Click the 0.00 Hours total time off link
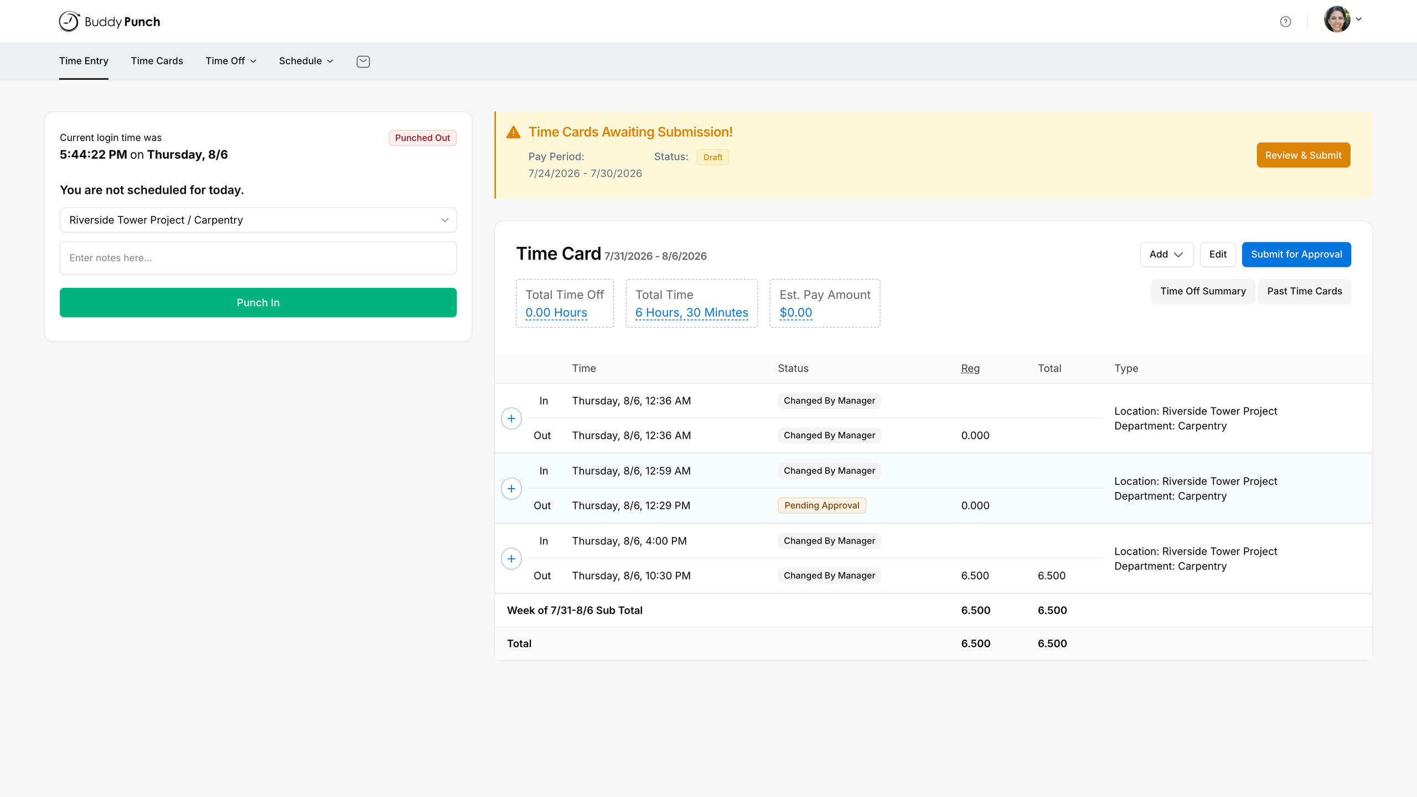The image size is (1417, 797). pyautogui.click(x=556, y=313)
